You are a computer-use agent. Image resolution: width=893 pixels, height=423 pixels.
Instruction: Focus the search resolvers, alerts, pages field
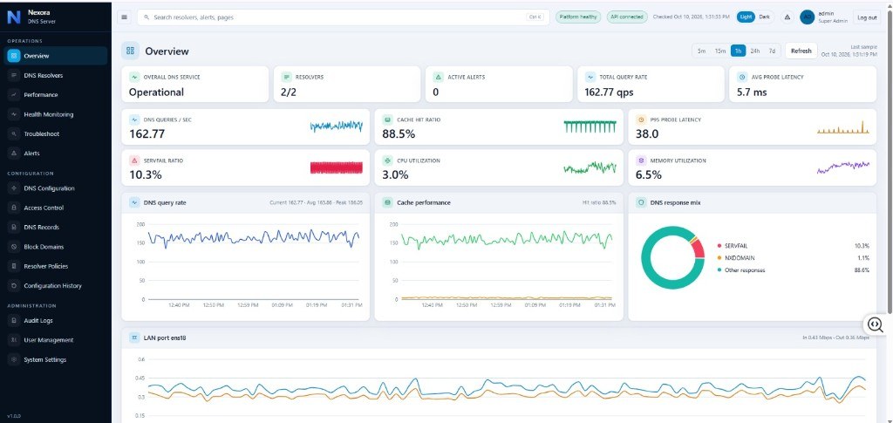(344, 17)
